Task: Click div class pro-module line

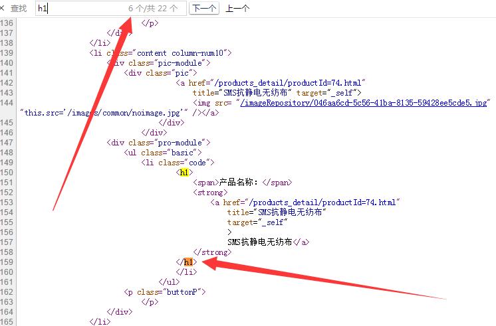Action: point(158,143)
